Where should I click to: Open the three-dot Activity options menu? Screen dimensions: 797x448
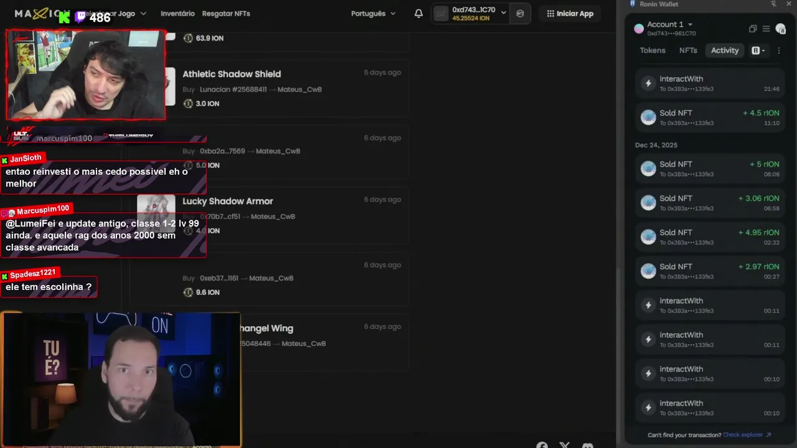pos(779,50)
